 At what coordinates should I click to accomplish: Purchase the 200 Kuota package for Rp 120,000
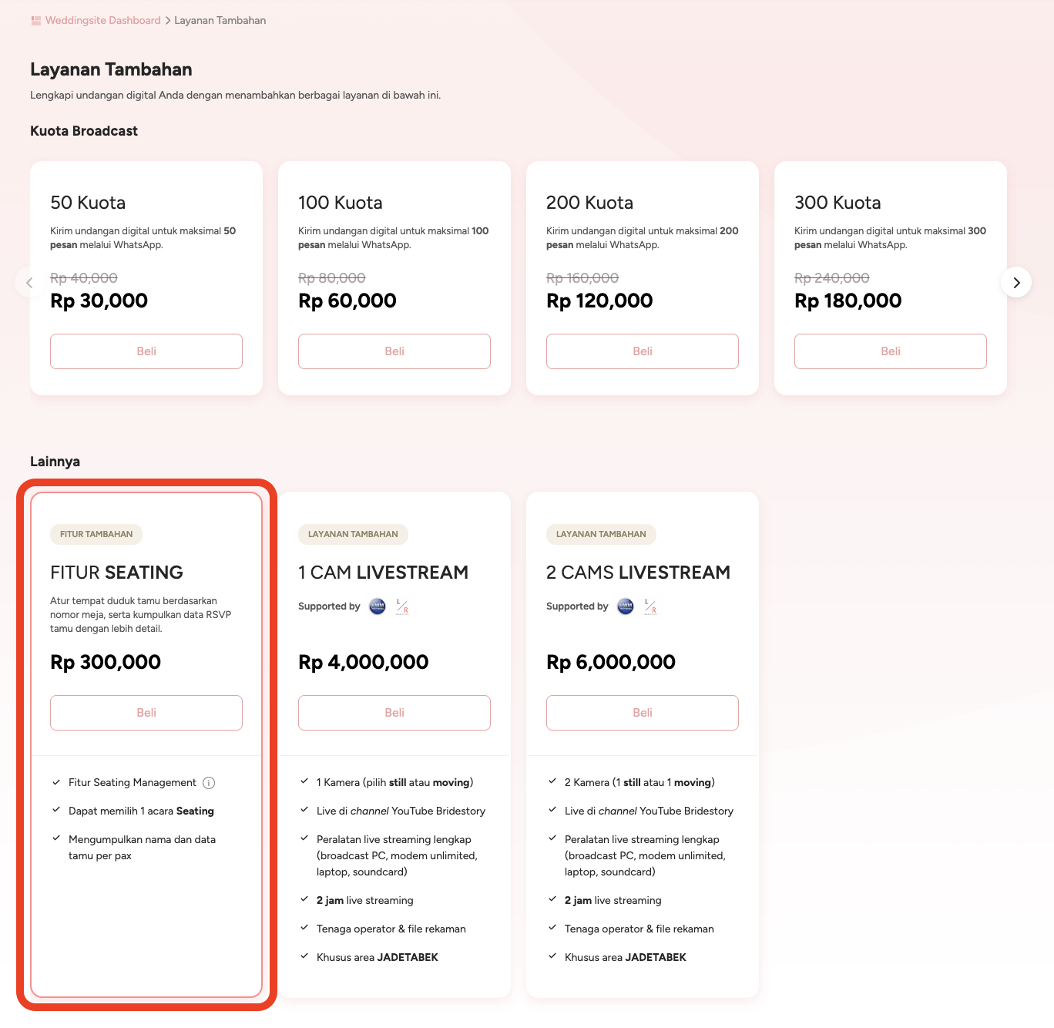[642, 351]
